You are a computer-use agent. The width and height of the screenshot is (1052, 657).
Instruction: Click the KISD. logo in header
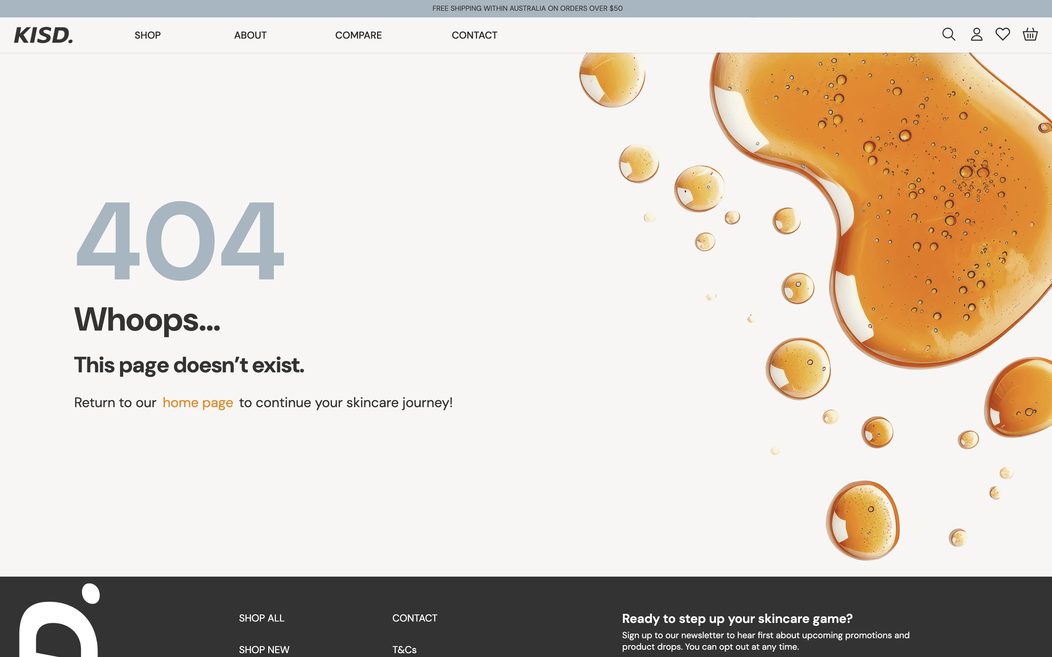[x=43, y=35]
